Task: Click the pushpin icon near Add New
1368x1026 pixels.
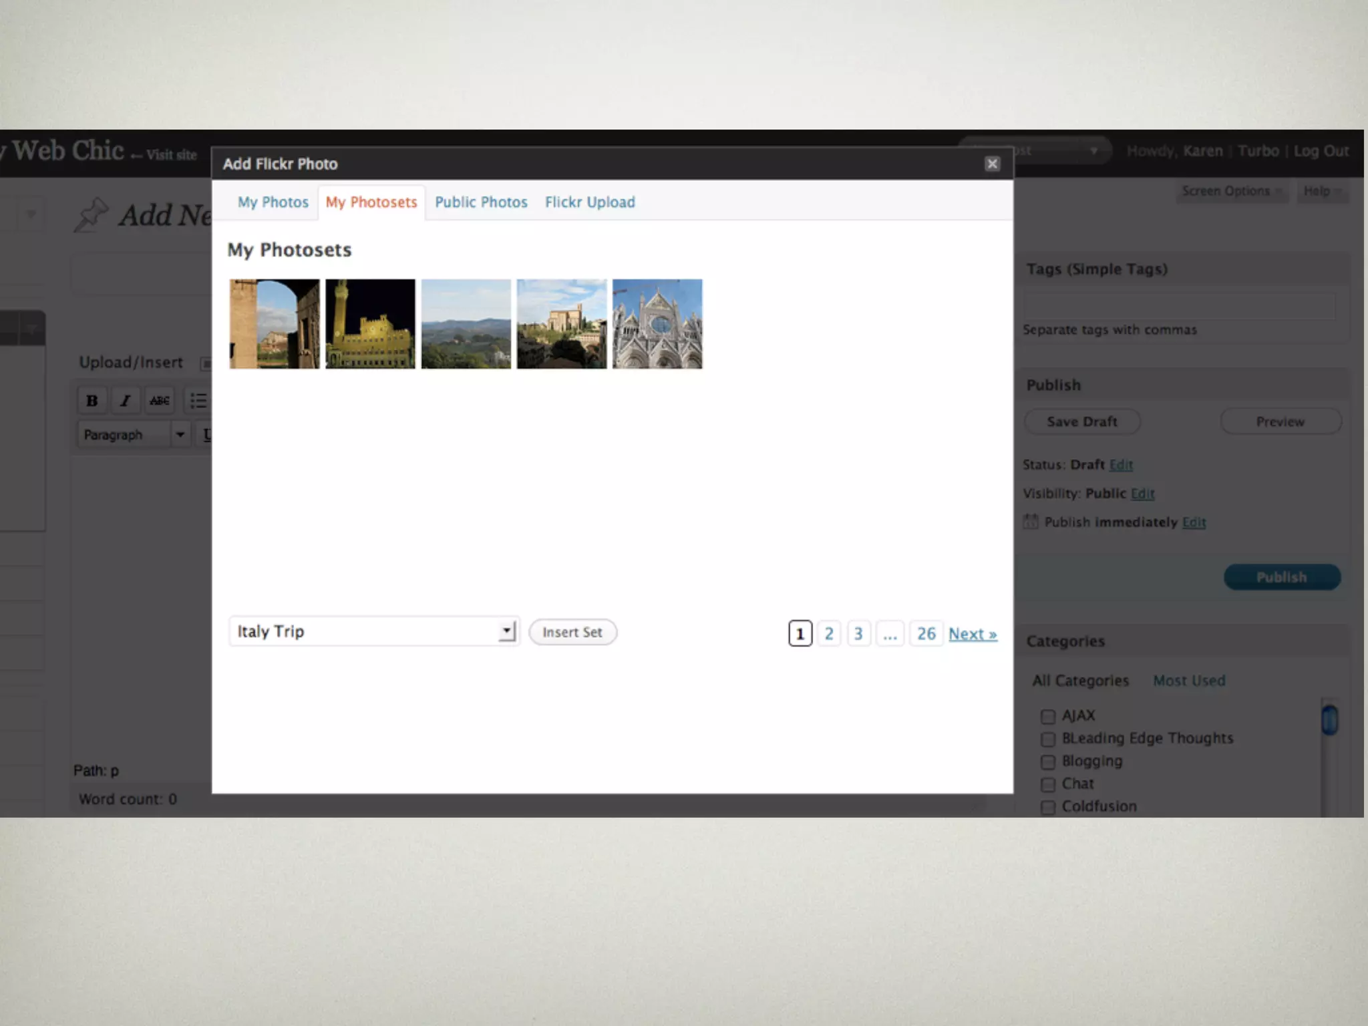Action: (x=91, y=215)
